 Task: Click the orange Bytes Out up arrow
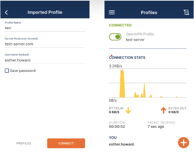[163, 110]
